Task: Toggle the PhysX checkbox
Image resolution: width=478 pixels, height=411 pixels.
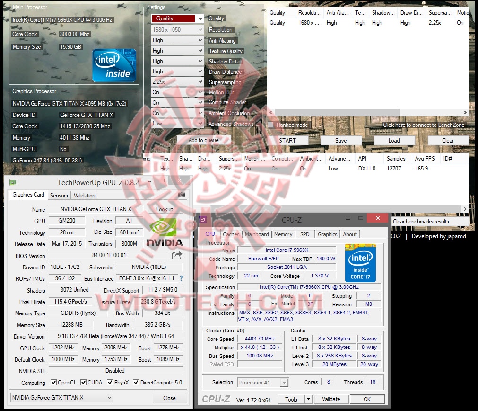Action: tap(110, 382)
